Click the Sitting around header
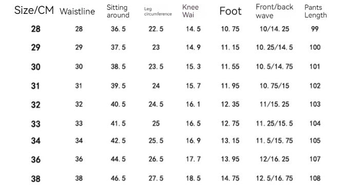Image resolution: width=362 pixels, height=188 pixels. click(118, 11)
